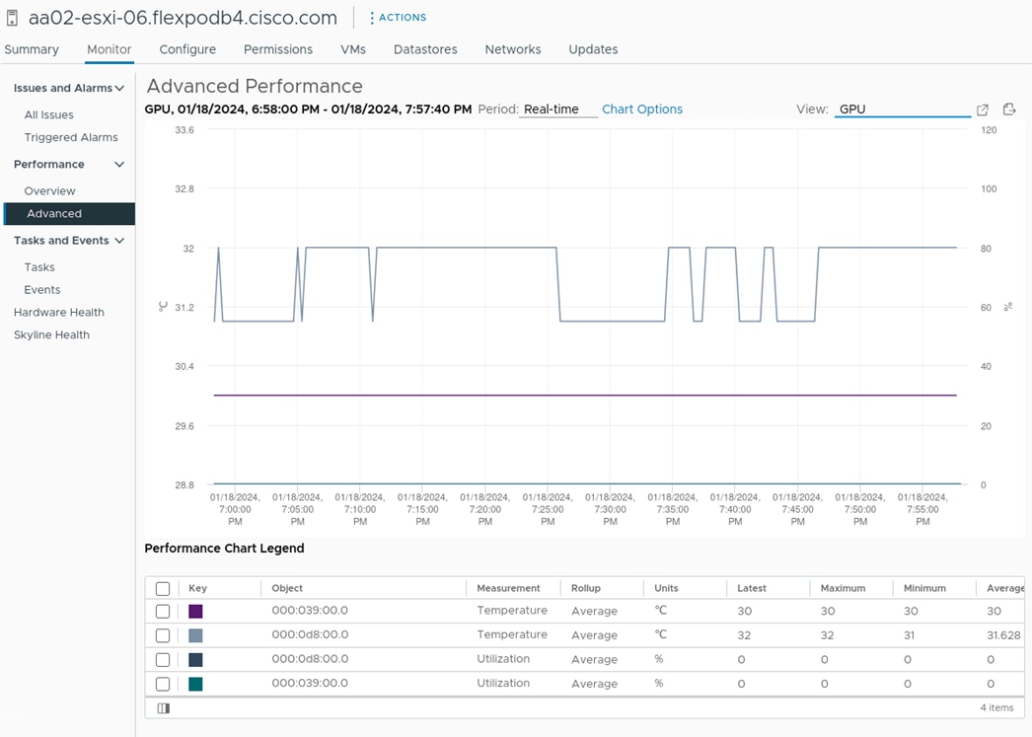The image size is (1032, 737).
Task: Sort by the Measurement column header
Action: 508,588
